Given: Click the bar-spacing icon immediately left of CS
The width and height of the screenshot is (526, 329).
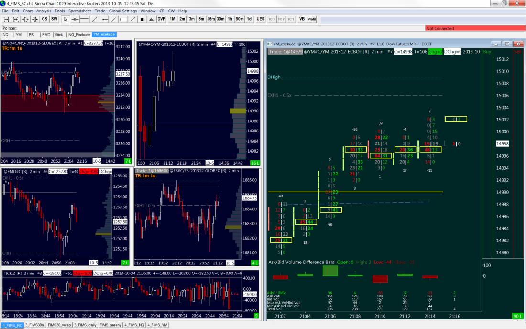Looking at the screenshot, I should coord(35,19).
